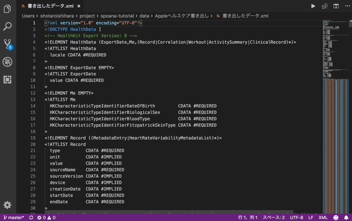Click the master* git branch indicator
The height and width of the screenshot is (221, 352).
[14, 218]
